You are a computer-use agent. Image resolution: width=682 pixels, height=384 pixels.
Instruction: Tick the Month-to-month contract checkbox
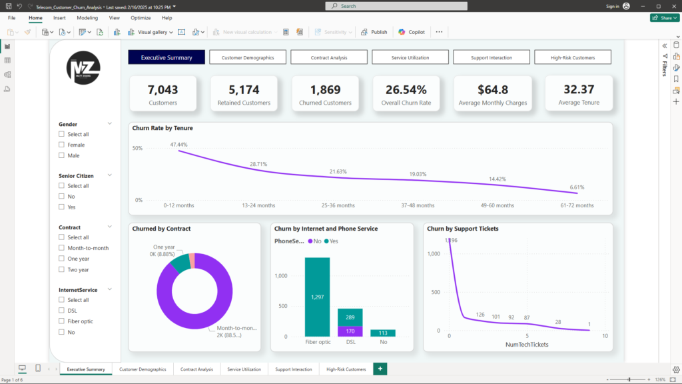pos(62,248)
